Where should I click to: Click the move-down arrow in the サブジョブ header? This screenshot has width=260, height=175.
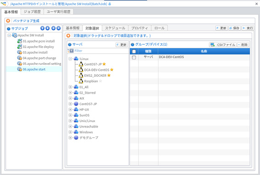(48, 28)
